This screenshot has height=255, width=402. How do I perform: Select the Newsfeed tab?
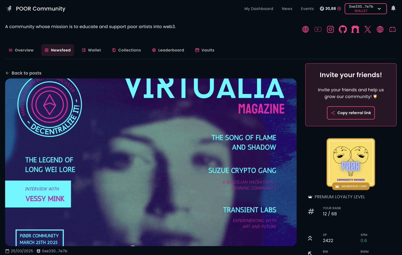58,50
